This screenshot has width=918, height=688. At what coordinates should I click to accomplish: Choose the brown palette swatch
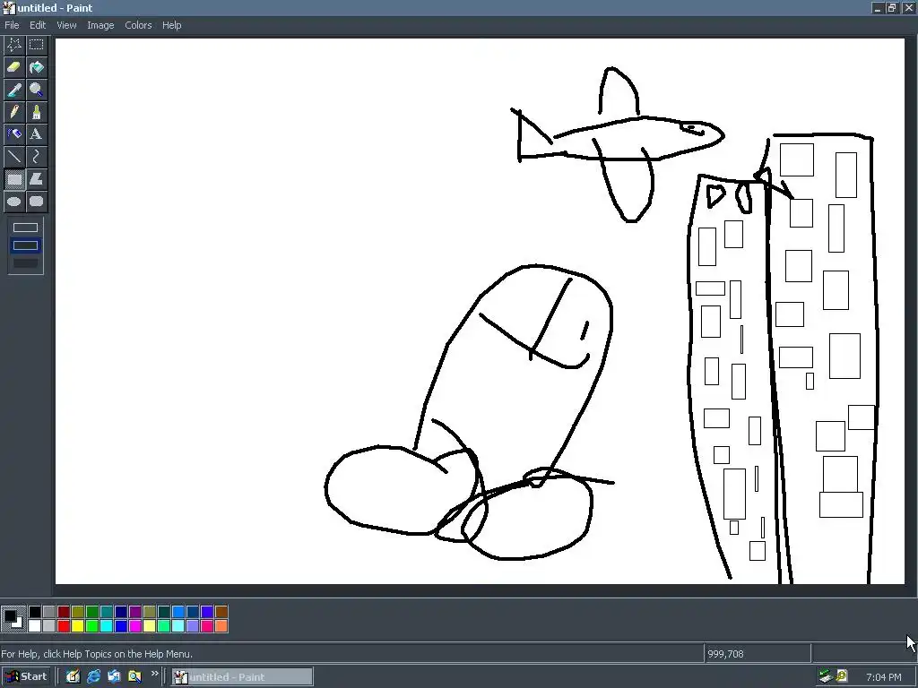coord(221,612)
